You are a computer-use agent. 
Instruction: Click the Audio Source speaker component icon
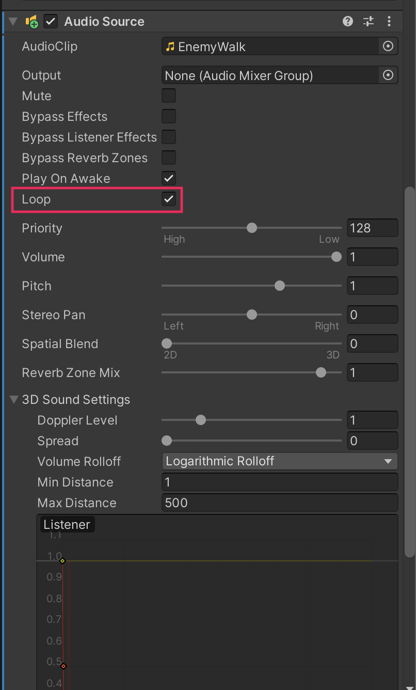31,22
